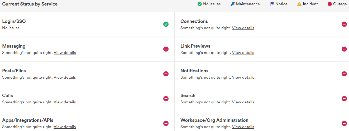Click the green checkmark next to Login/SSO
Screen dimensions: 349x131
166,24
